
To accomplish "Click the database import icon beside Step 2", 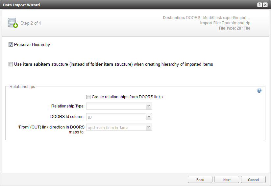I will pos(12,23).
